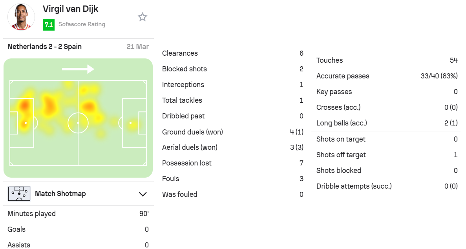Click the Sofascore Rating label
466x249 pixels.
[82, 24]
